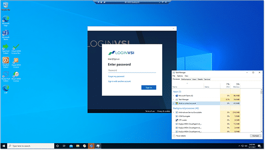265x150 pixels.
Task: Switch to the Services tab
Action: 207,79
